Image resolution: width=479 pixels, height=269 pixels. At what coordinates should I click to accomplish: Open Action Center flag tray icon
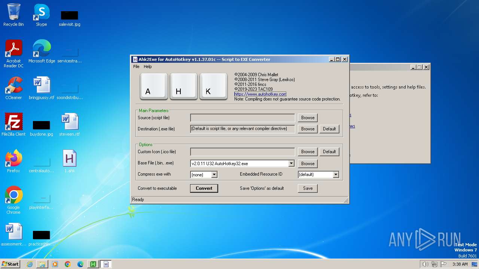[x=443, y=264]
